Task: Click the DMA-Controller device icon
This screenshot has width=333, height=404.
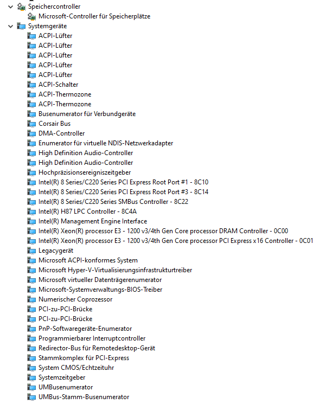Action: tap(31, 133)
